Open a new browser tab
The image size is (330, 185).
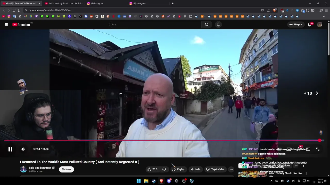(x=172, y=3)
